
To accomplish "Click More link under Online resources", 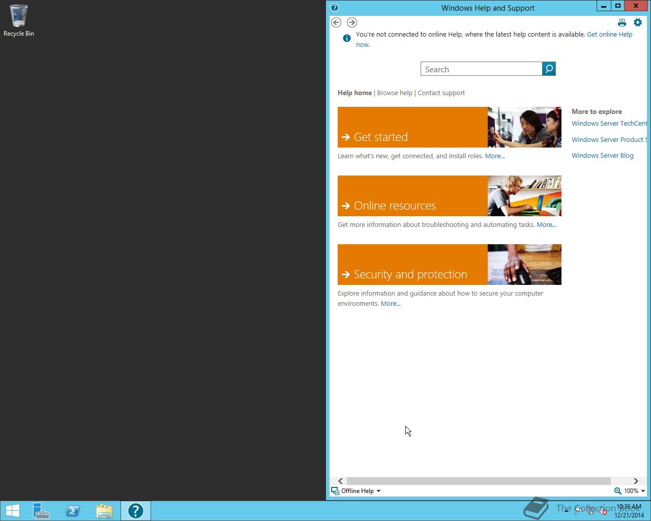I will point(546,225).
